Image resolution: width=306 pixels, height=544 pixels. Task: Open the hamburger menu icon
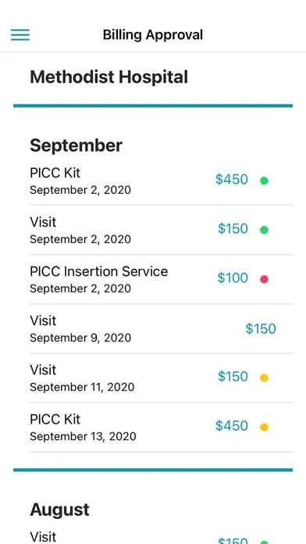point(20,34)
